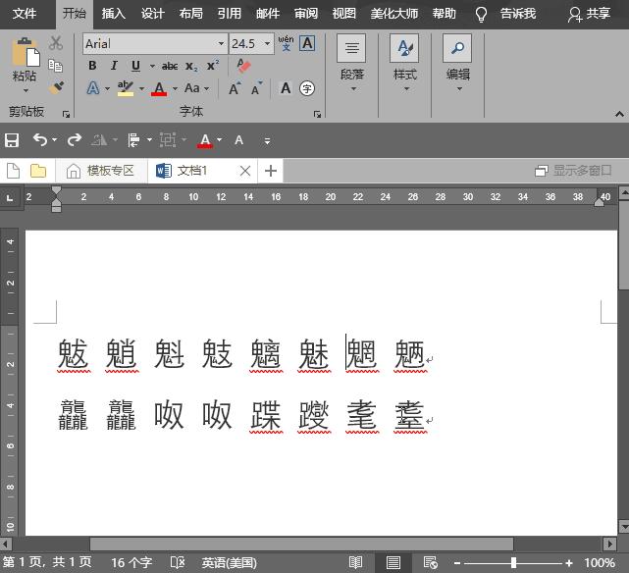Apply red font color in ribbon

pos(159,88)
